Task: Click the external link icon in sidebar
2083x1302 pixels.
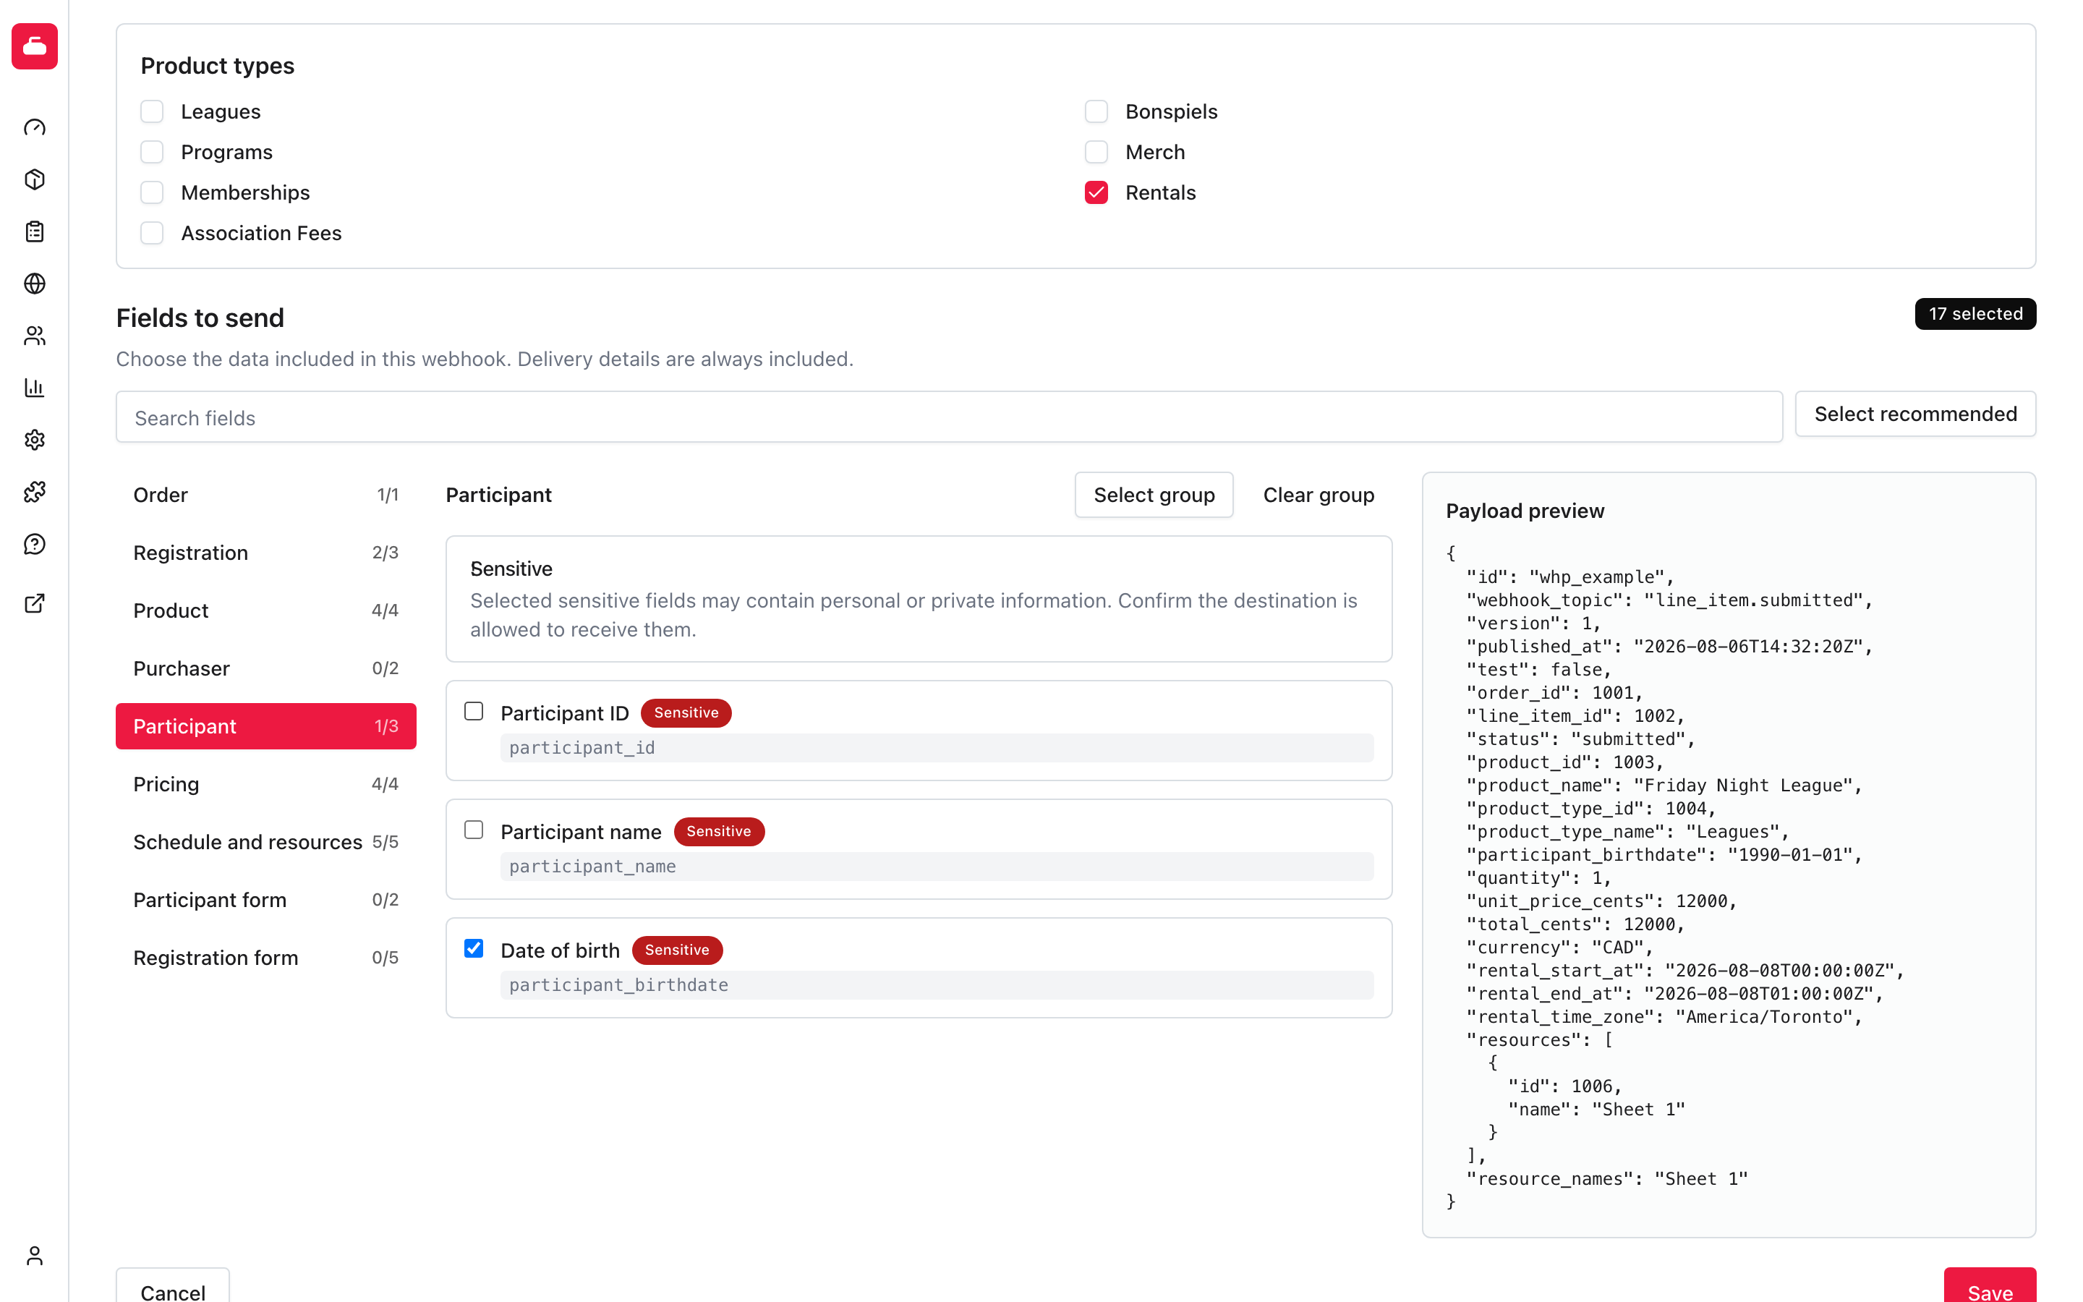Action: 35,604
